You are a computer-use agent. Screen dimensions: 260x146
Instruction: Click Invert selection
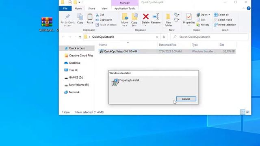point(225,25)
